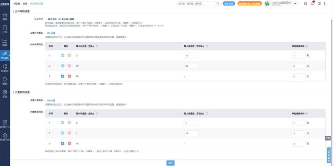Go to 分拣 in the breadcrumb
333x166 pixels.
coord(25,3)
